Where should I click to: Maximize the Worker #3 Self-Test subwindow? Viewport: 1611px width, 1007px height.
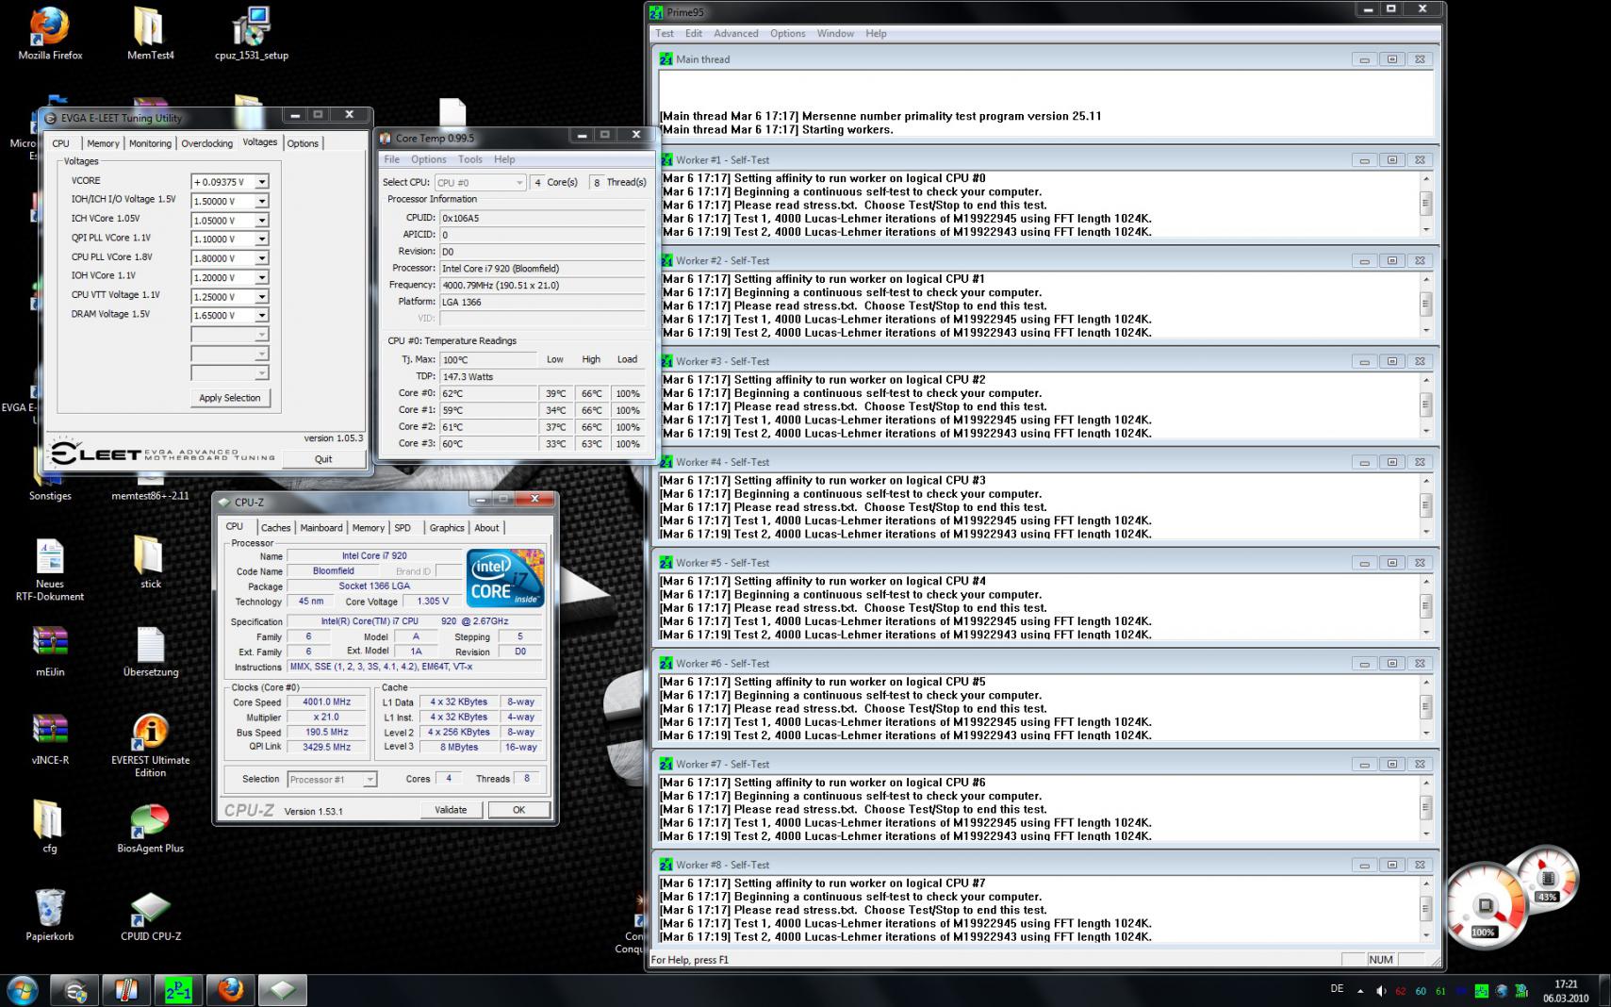(x=1392, y=361)
